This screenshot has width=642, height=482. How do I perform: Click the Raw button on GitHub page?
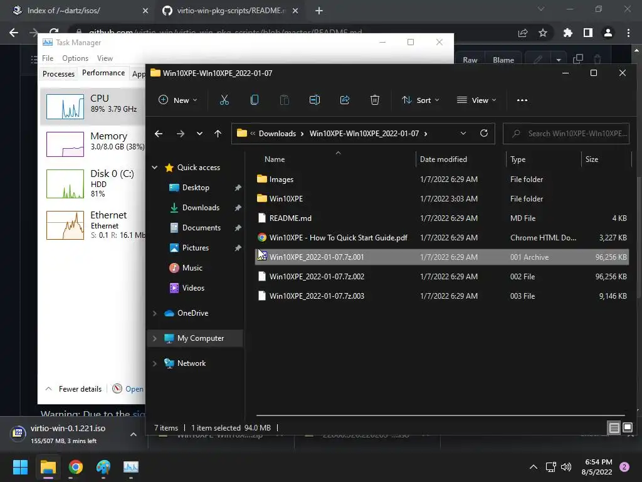click(x=470, y=60)
